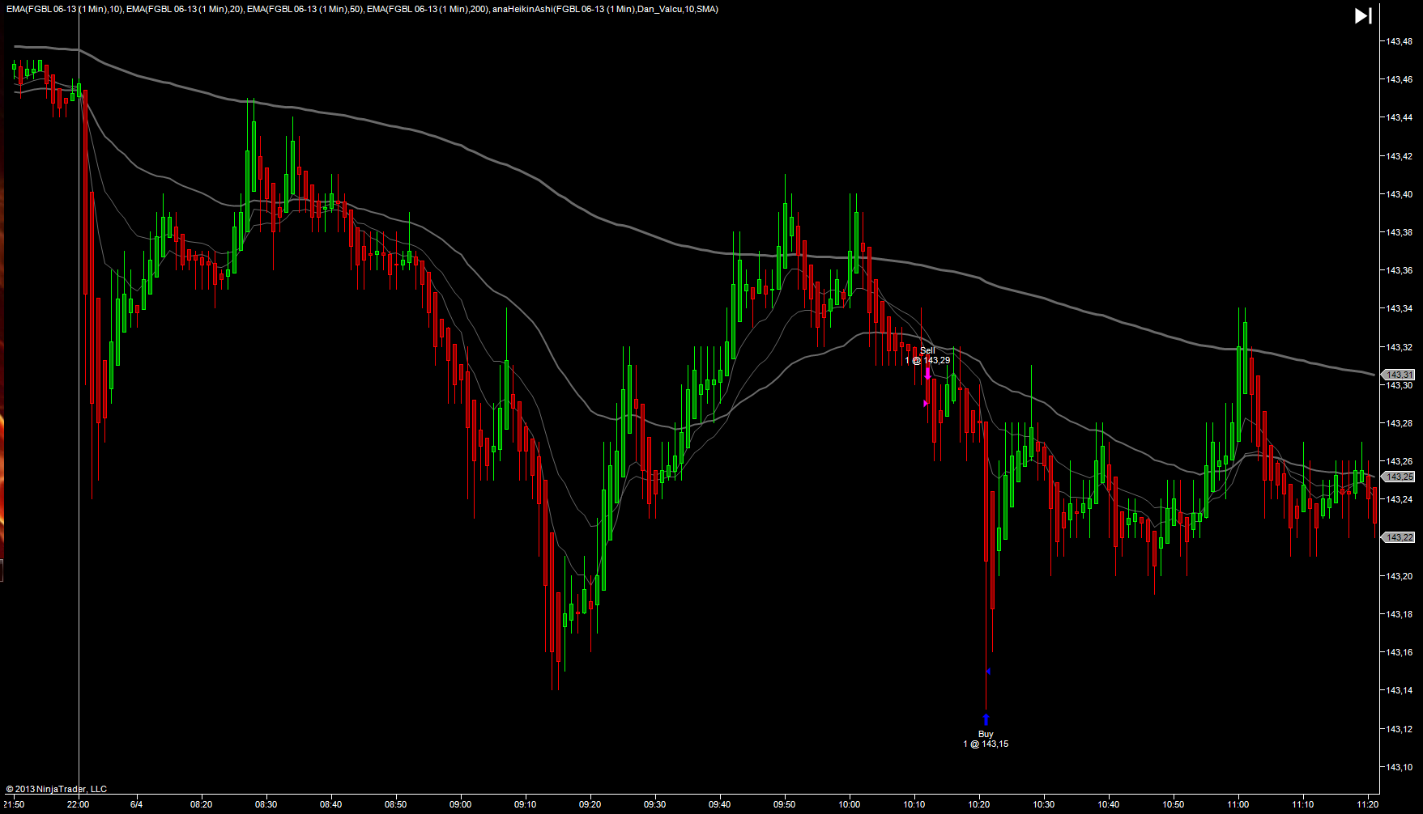Click the 21:50 time axis label

tap(14, 804)
